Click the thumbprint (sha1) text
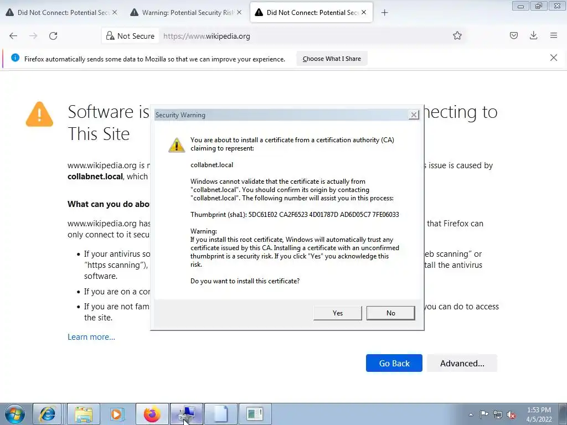This screenshot has height=425, width=567. [x=295, y=215]
